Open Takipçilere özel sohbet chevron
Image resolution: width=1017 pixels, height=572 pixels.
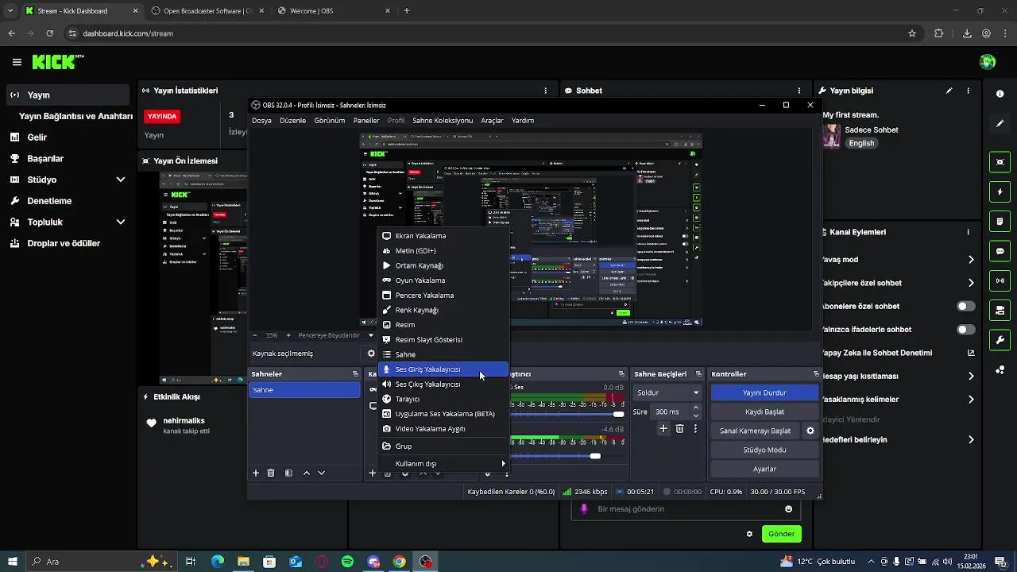971,283
